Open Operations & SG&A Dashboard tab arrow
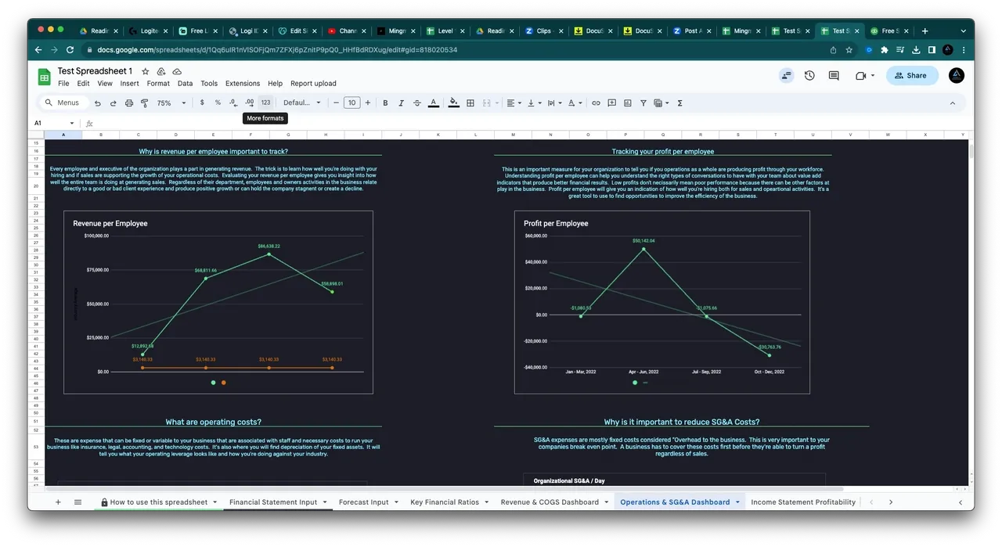The image size is (1002, 547). (x=738, y=502)
